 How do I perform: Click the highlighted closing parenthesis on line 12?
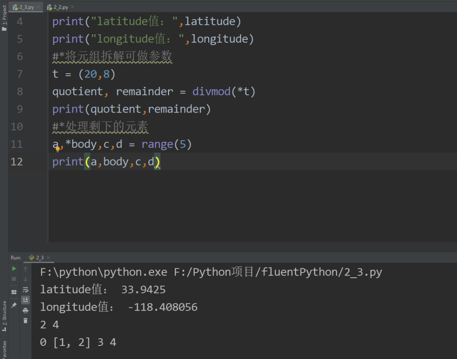point(157,162)
